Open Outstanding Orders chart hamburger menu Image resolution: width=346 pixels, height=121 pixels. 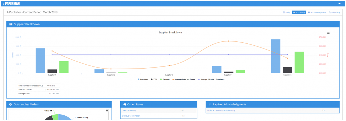point(107,110)
